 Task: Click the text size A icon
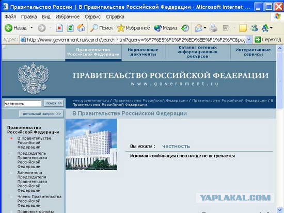coord(265,28)
